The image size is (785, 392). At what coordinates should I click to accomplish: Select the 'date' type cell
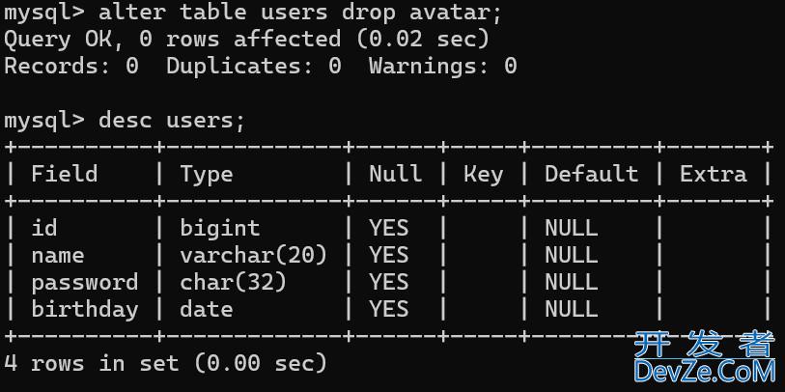coord(207,309)
